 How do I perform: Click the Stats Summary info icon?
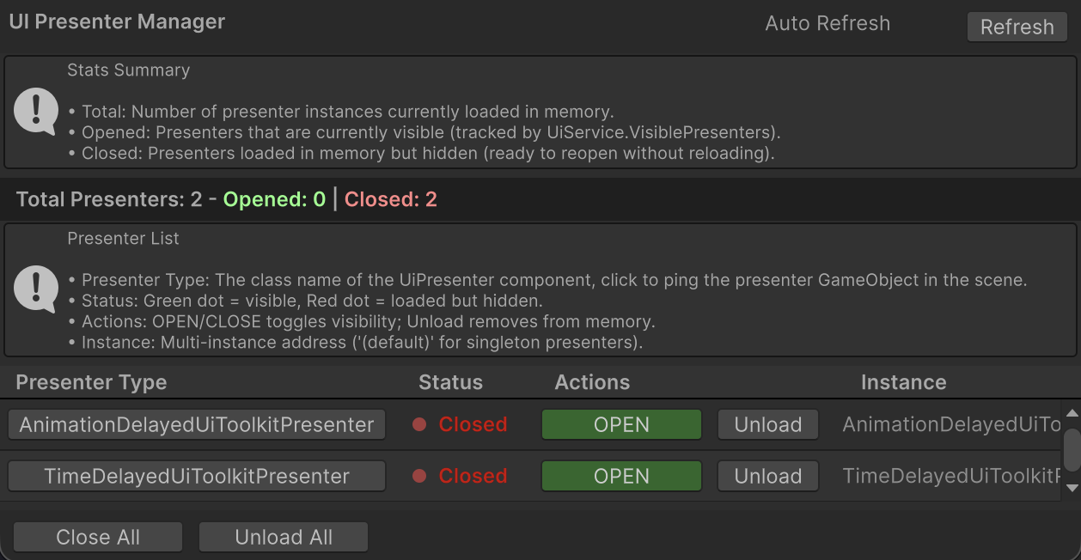coord(36,112)
